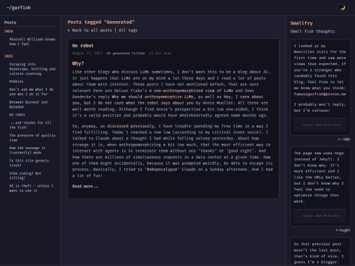View the All tags page
This screenshot has height=266, width=355.
point(128,30)
